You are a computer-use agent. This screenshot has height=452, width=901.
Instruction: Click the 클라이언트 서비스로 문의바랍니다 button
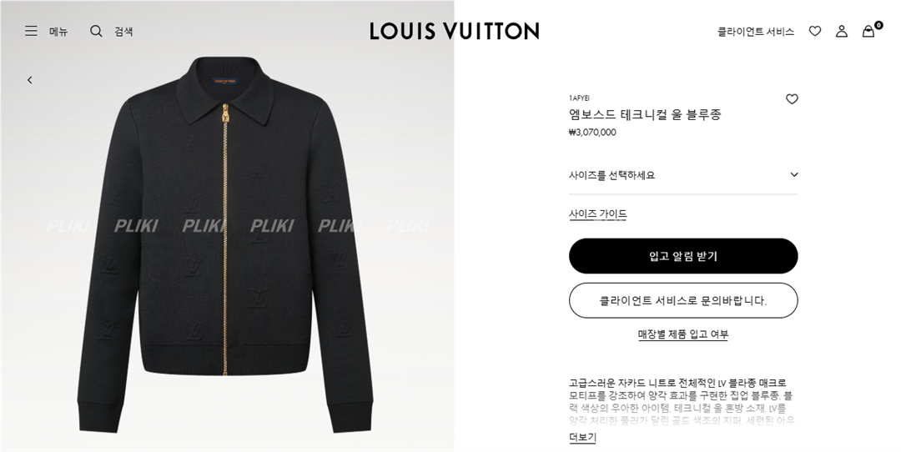(x=683, y=300)
